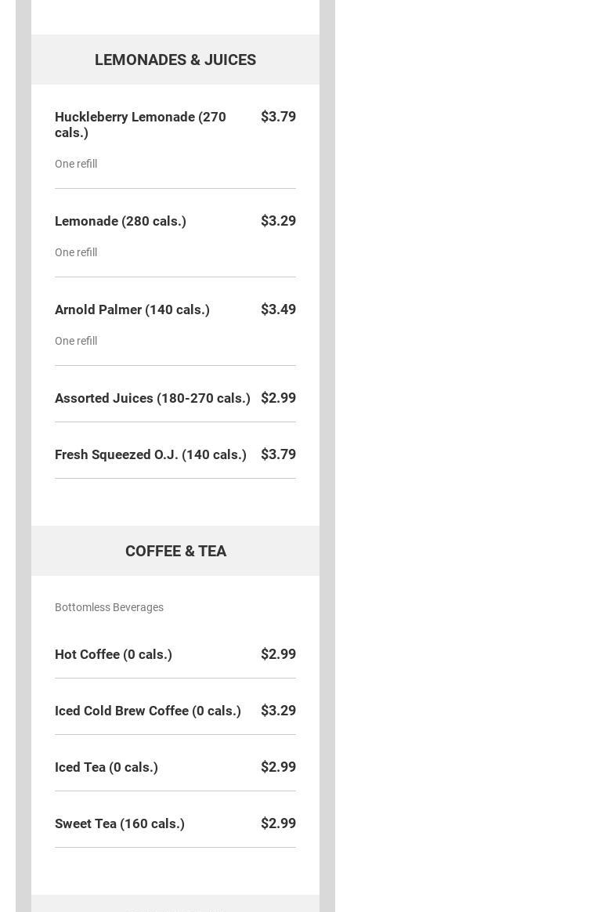Click the Bottomless Beverages description text
The image size is (603, 912).
click(x=109, y=607)
